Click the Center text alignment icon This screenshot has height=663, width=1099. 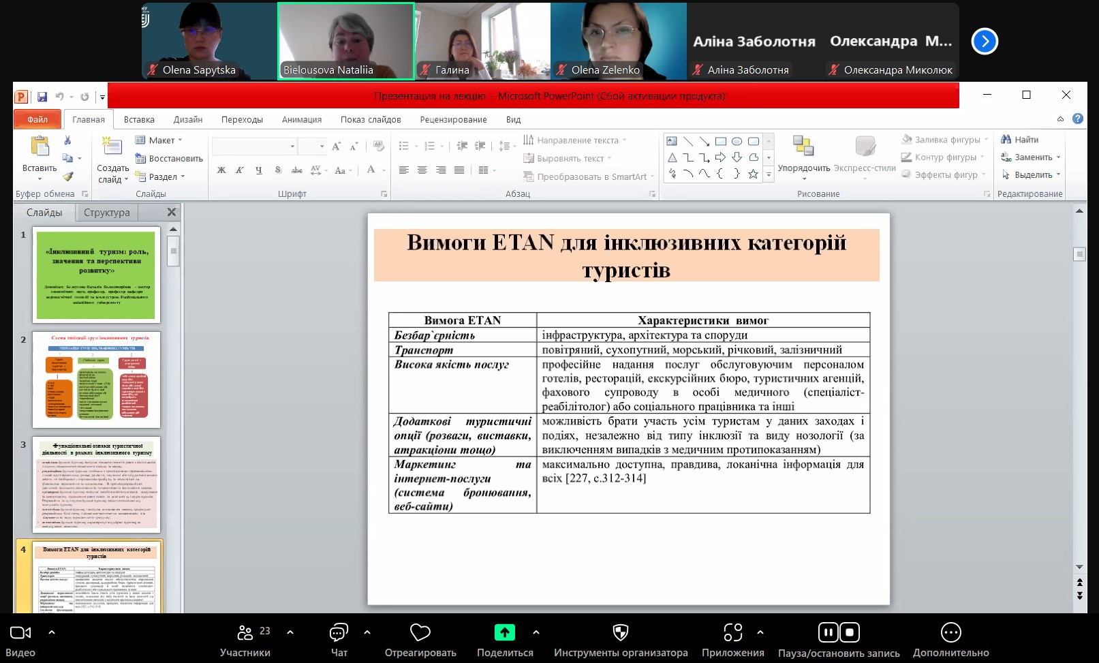(x=422, y=170)
